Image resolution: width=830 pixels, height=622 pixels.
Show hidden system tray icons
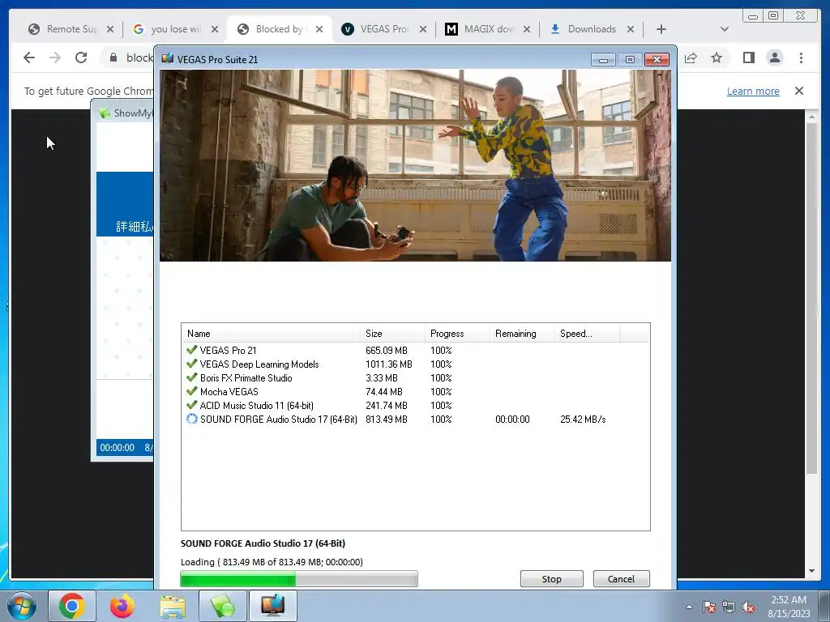click(x=689, y=607)
